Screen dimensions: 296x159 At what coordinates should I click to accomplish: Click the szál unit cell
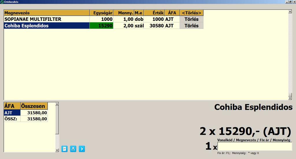coord(139,26)
